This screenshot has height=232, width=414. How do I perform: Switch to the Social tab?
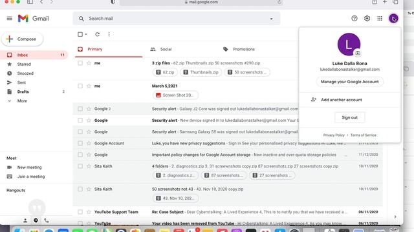pos(166,49)
